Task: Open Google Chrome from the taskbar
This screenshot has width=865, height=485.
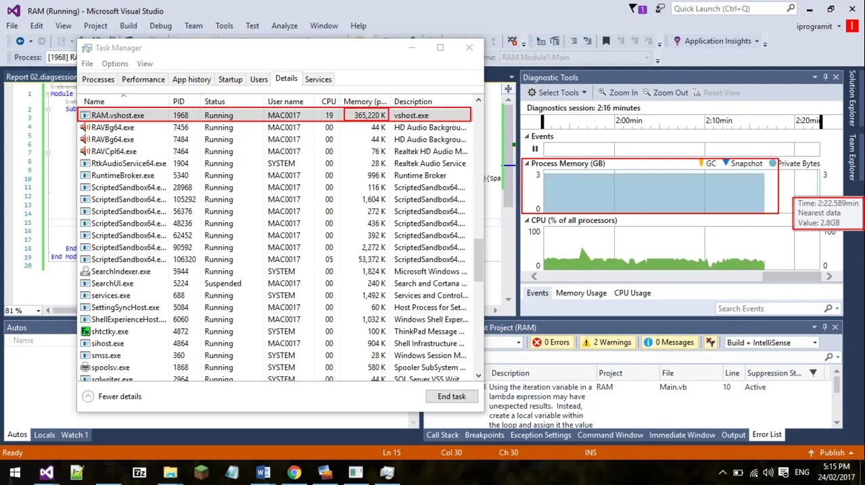Action: pyautogui.click(x=294, y=472)
